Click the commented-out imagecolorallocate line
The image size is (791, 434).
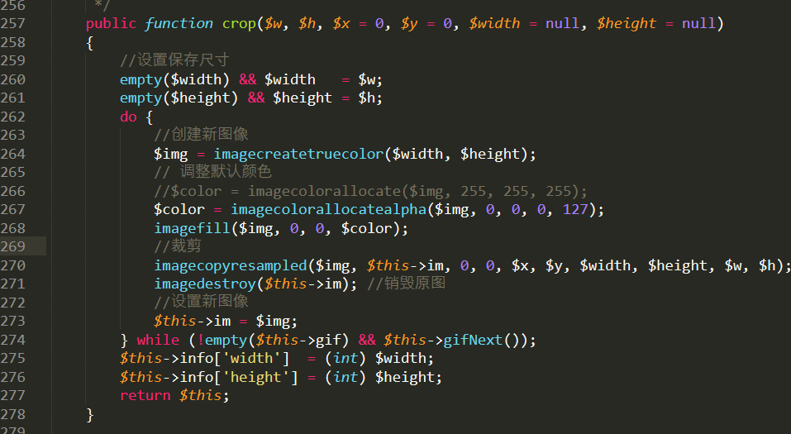click(x=370, y=191)
